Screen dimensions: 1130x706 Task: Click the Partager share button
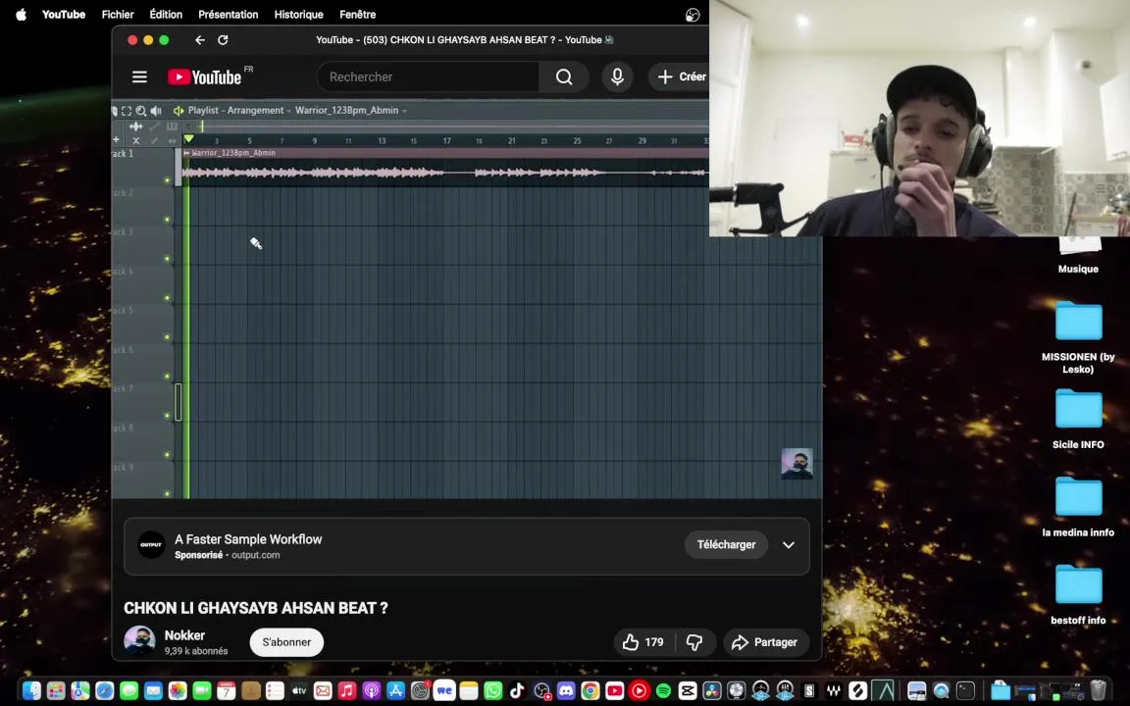coord(765,642)
